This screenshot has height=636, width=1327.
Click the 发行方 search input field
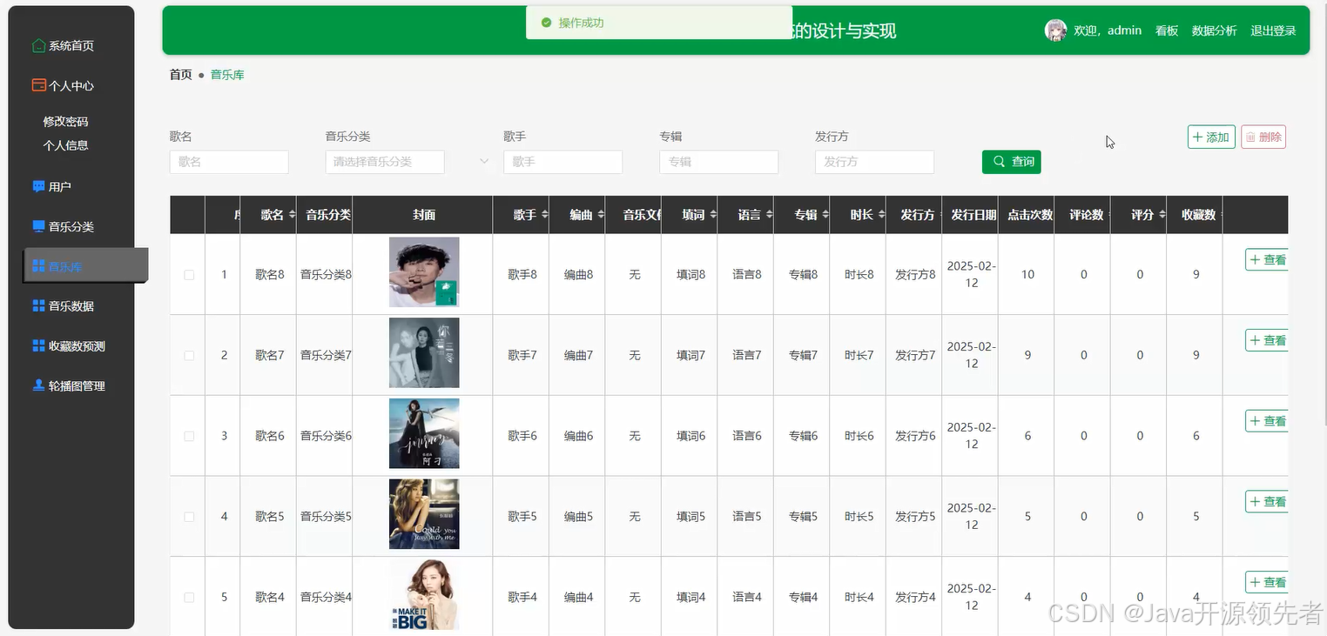pos(874,162)
